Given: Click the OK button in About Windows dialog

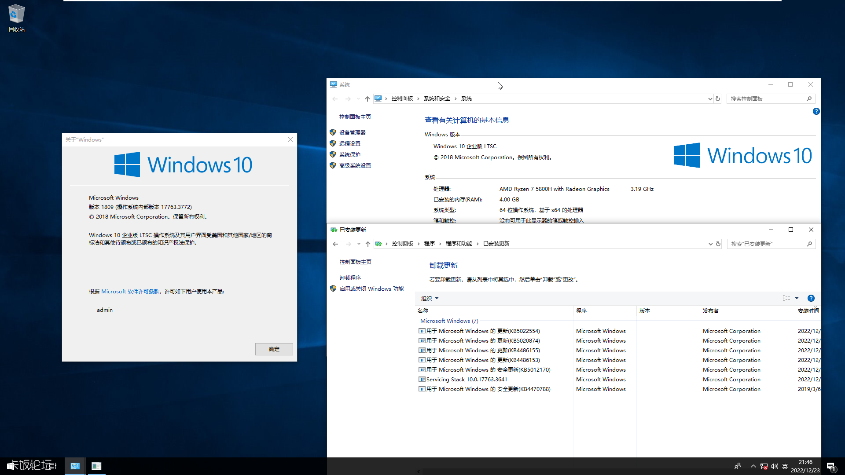Looking at the screenshot, I should click(x=274, y=349).
